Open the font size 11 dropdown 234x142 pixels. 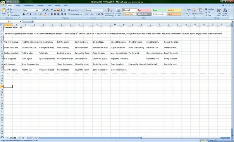41,10
